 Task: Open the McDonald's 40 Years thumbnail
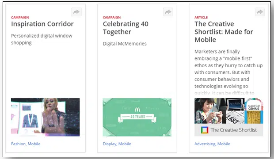pos(137,117)
